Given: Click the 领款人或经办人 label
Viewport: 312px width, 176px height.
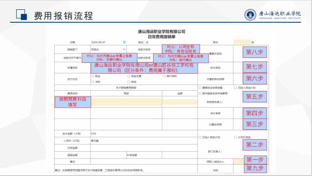Looking at the screenshot, I should pyautogui.click(x=215, y=162).
